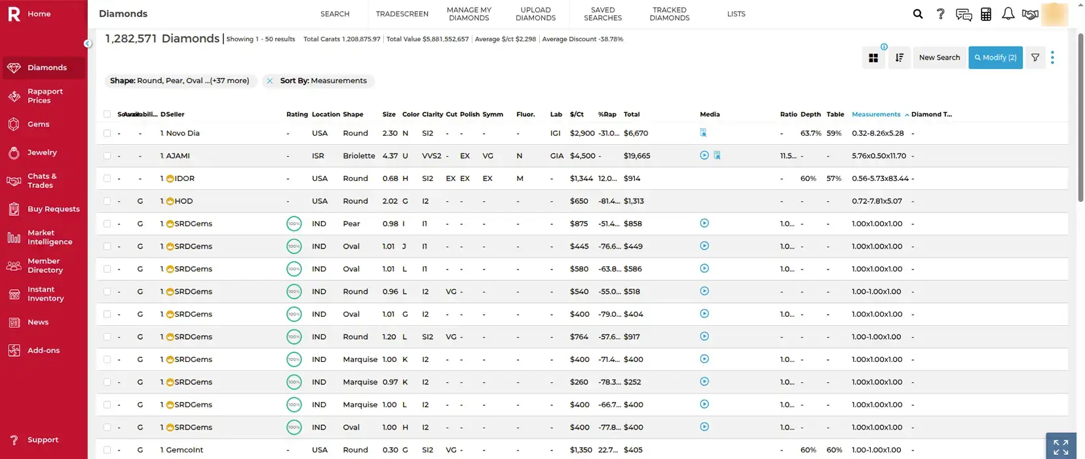Open Market Intelligence in sidebar
The width and height of the screenshot is (1085, 459).
[44, 237]
